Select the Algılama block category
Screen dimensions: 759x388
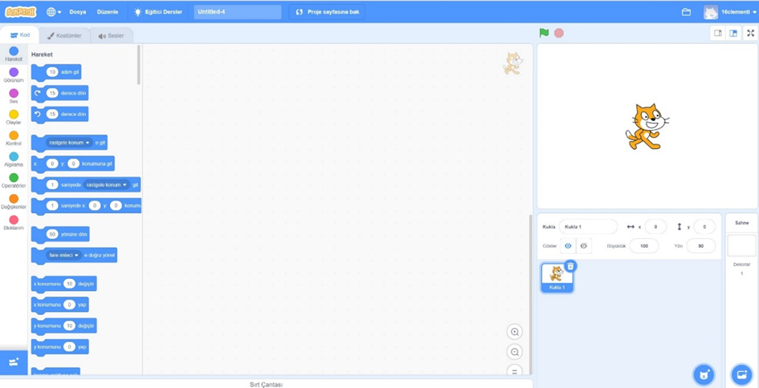click(x=14, y=160)
